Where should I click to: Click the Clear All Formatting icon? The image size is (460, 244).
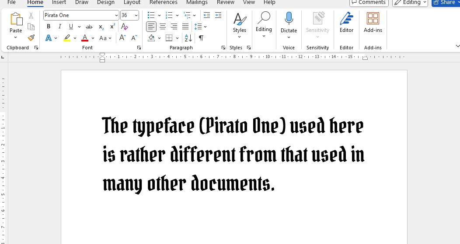pyautogui.click(x=124, y=27)
